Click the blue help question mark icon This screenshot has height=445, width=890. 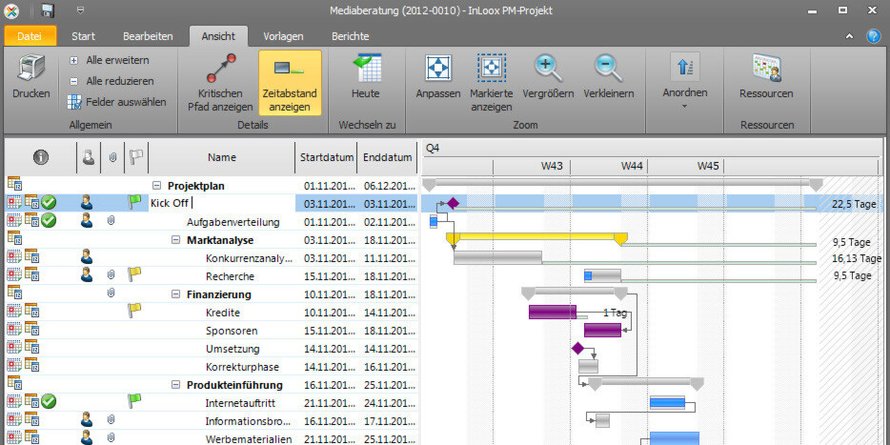click(x=873, y=36)
